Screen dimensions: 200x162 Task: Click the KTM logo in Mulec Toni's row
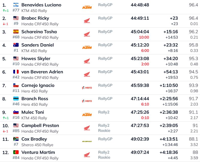87,115
